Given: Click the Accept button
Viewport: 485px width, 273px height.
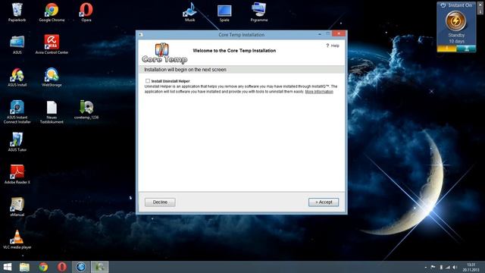Looking at the screenshot, I should [324, 202].
